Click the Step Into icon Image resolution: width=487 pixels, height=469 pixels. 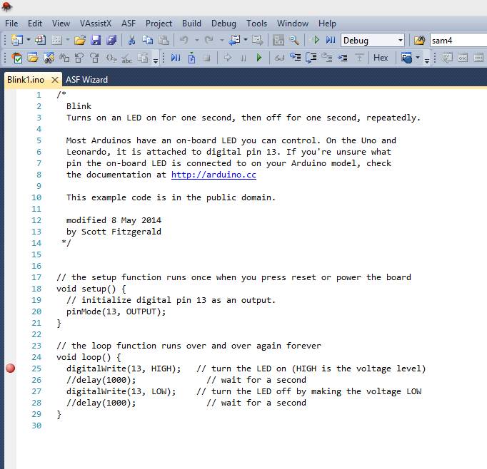coord(295,58)
